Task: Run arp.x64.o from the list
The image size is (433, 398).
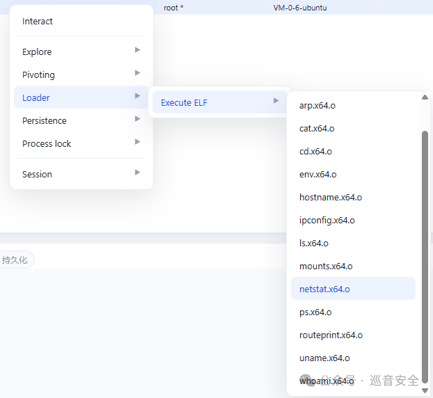Action: pos(353,106)
